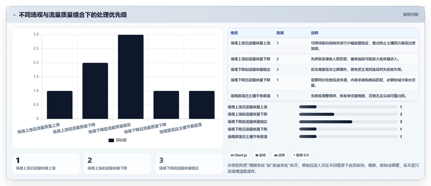431x186 pixels.
Task: Click the x-axis label 场观震荡且主播节奏震荡
Action: tap(181, 128)
